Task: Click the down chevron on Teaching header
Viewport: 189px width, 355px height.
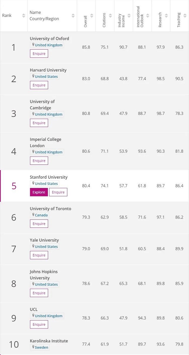Action: [185, 17]
